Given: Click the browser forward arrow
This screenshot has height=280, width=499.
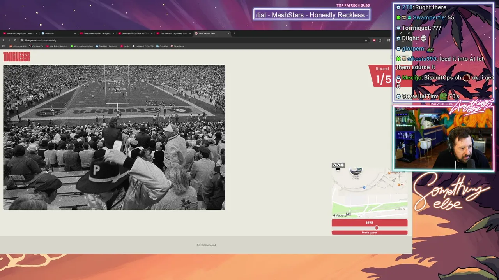Looking at the screenshot, I should 9,40.
